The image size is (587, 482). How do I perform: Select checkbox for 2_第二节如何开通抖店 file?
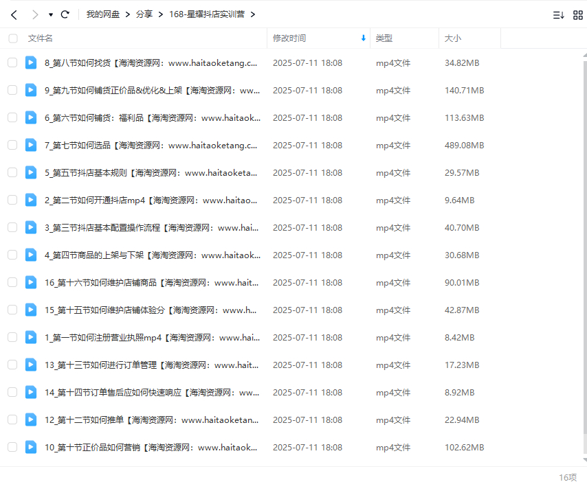coord(12,200)
